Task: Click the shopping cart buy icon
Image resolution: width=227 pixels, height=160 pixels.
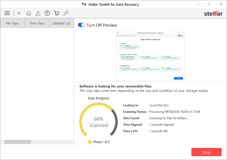Action: [56, 13]
